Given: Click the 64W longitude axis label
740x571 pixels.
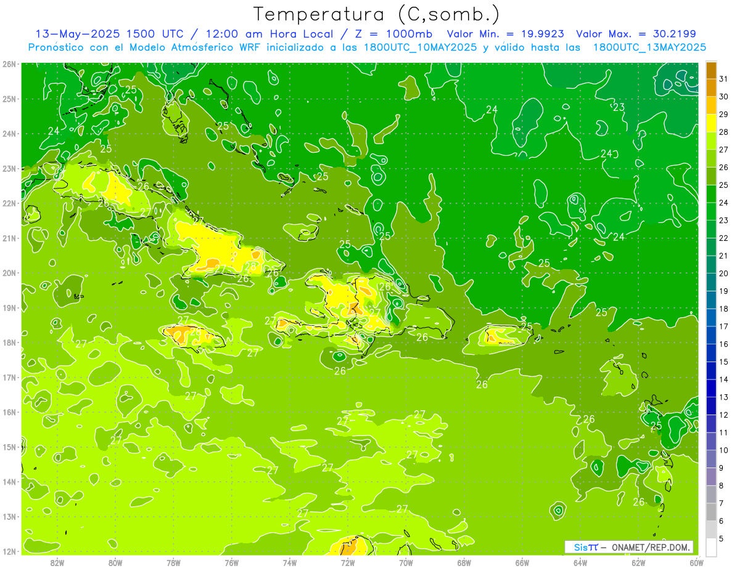Looking at the screenshot, I should (x=580, y=562).
